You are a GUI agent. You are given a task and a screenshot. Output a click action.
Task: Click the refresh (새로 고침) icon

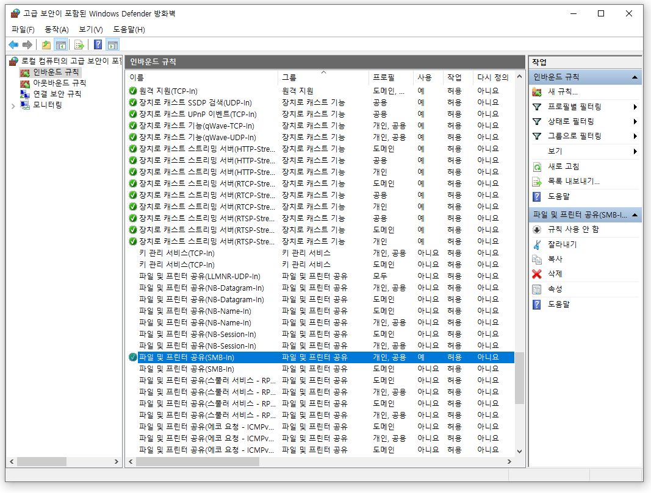[x=537, y=167]
